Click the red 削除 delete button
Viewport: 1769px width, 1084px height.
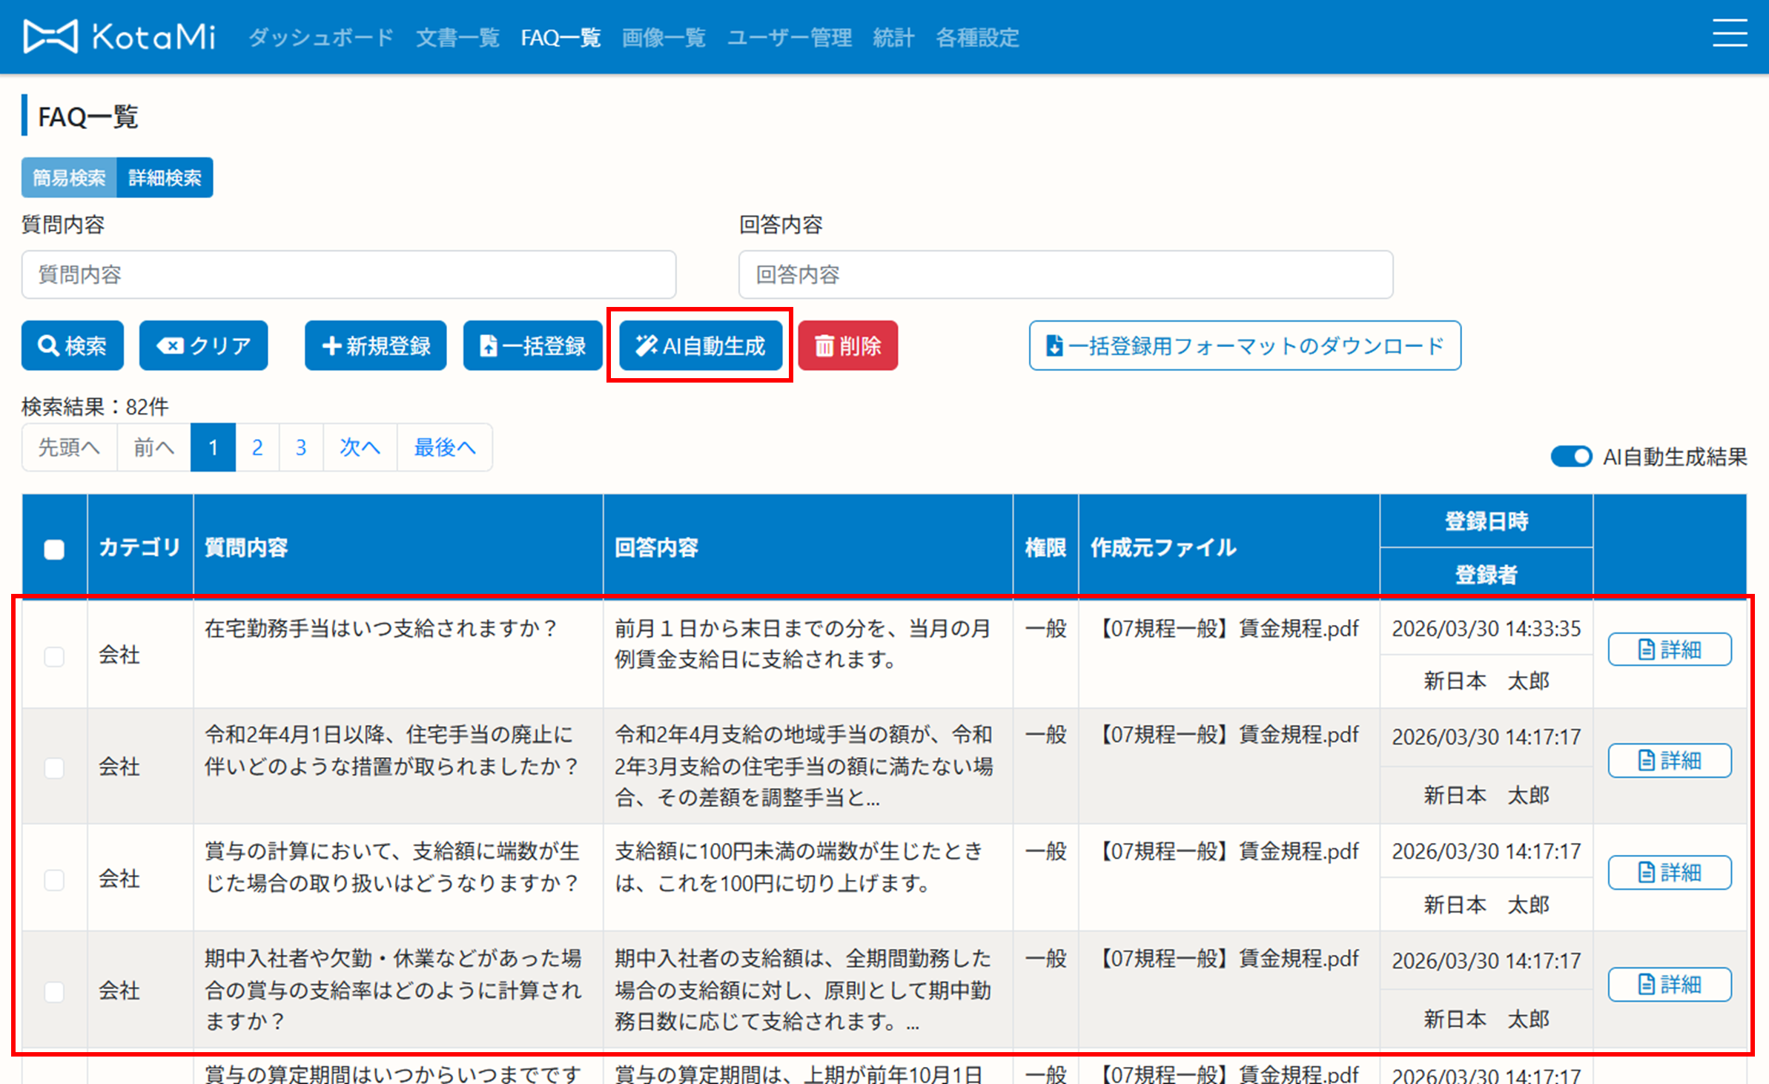(x=848, y=346)
